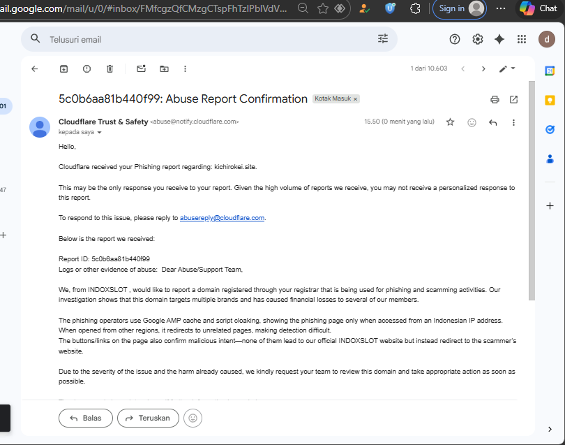Star the Cloudflare email
This screenshot has height=445, width=565.
[x=450, y=122]
